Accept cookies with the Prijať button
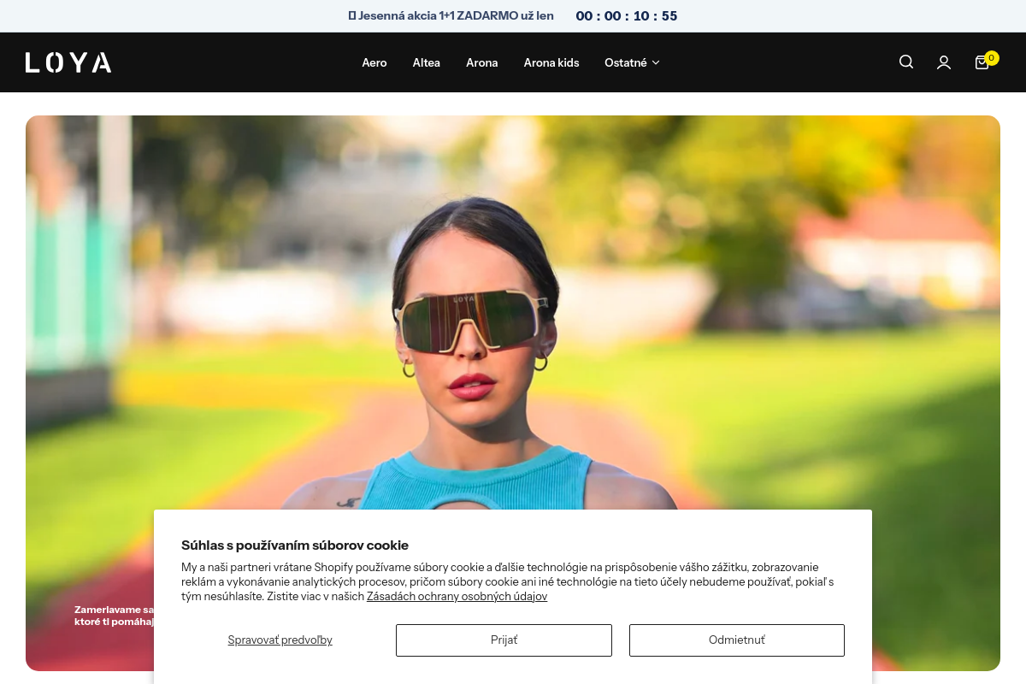The height and width of the screenshot is (684, 1026). [x=504, y=640]
